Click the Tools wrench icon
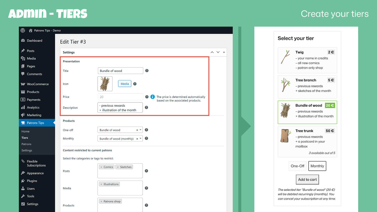The height and width of the screenshot is (212, 377). click(23, 196)
